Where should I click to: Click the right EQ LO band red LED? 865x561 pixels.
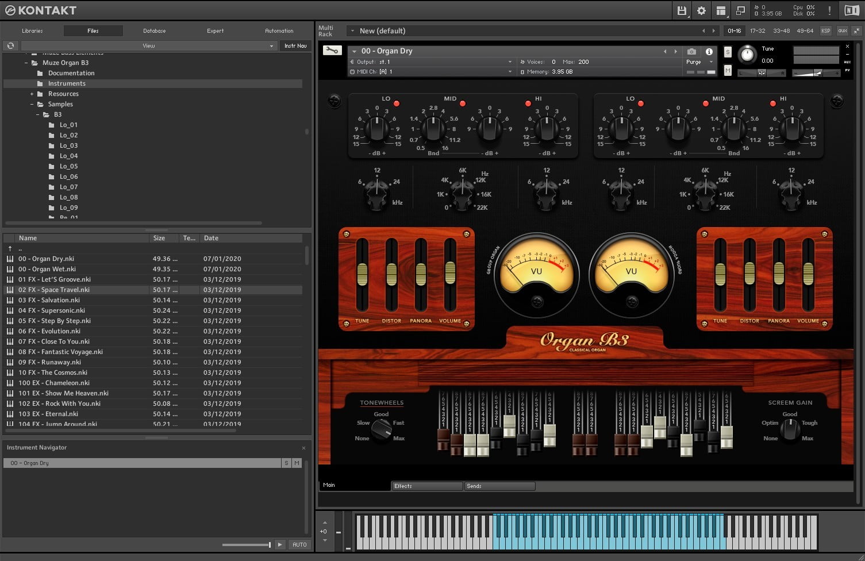pos(641,103)
